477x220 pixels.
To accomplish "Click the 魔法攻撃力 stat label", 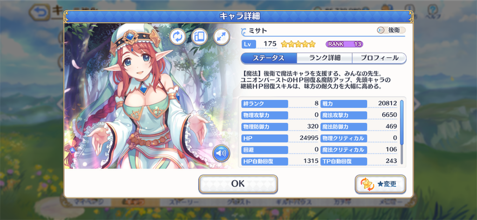I will [x=344, y=115].
